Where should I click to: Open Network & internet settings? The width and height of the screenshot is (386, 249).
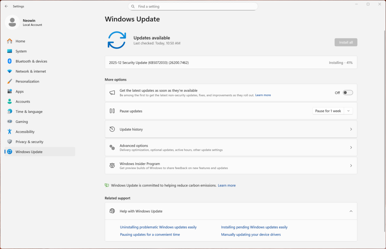(40, 71)
